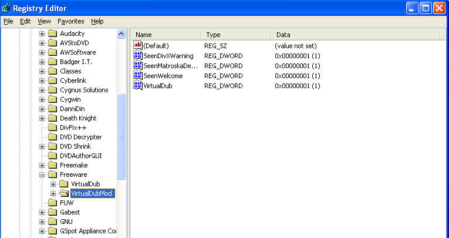The width and height of the screenshot is (449, 238).
Task: Select the DivFix++ folder icon
Action: click(53, 128)
